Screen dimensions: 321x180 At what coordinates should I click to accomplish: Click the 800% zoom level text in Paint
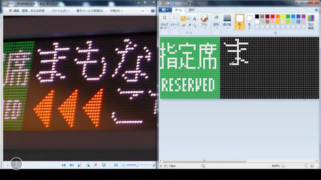click(275, 166)
